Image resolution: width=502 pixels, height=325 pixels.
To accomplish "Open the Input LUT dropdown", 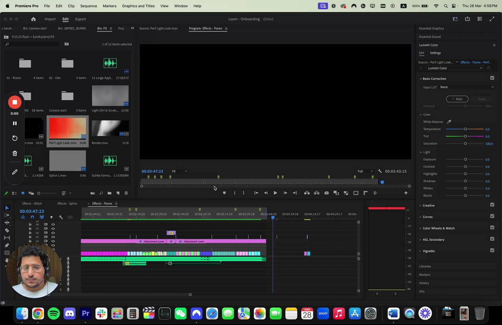I will click(x=466, y=87).
